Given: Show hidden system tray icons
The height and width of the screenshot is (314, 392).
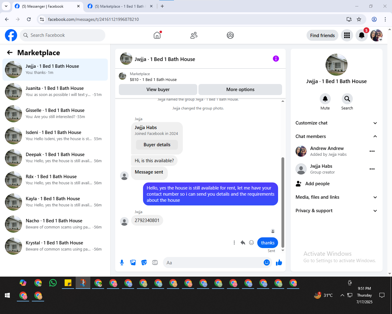Looking at the screenshot, I should tap(342, 295).
